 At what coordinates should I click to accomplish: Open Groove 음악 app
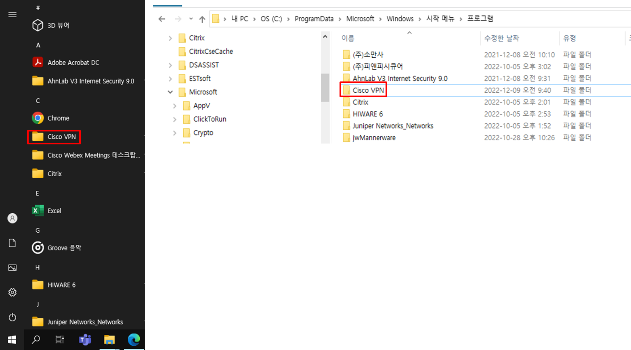57,248
